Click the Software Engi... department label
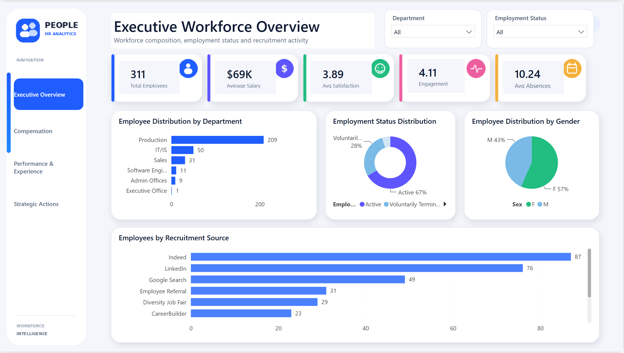The image size is (624, 353). (147, 170)
